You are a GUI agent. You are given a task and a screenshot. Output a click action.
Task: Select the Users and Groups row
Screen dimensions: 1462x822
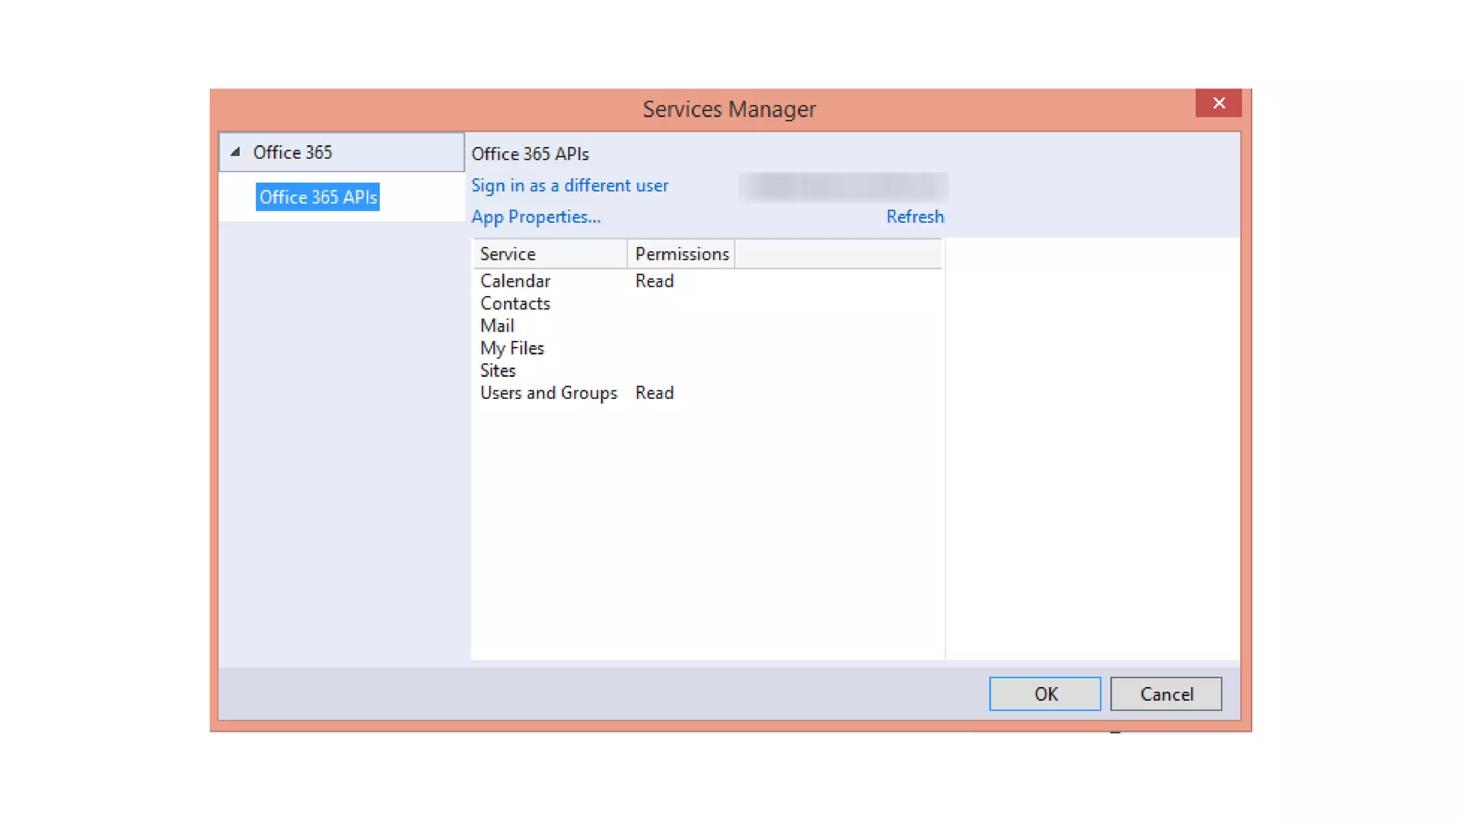click(548, 393)
